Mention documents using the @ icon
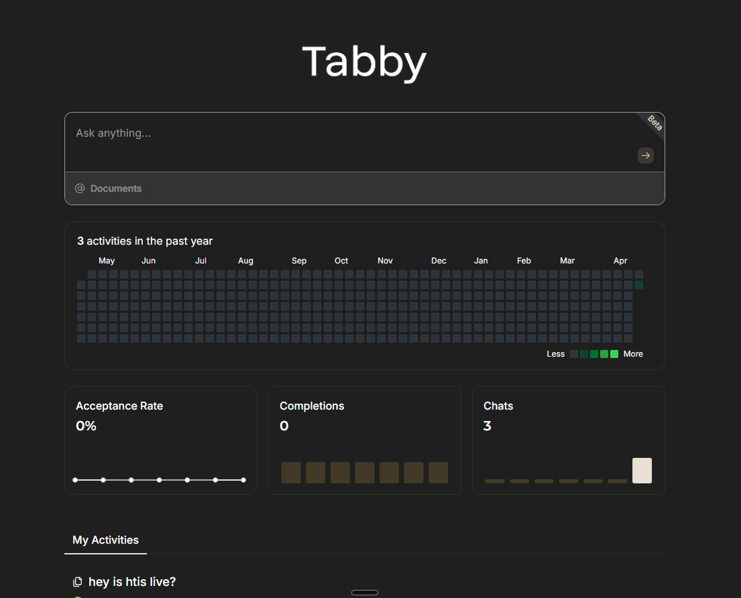The height and width of the screenshot is (598, 741). [x=78, y=188]
